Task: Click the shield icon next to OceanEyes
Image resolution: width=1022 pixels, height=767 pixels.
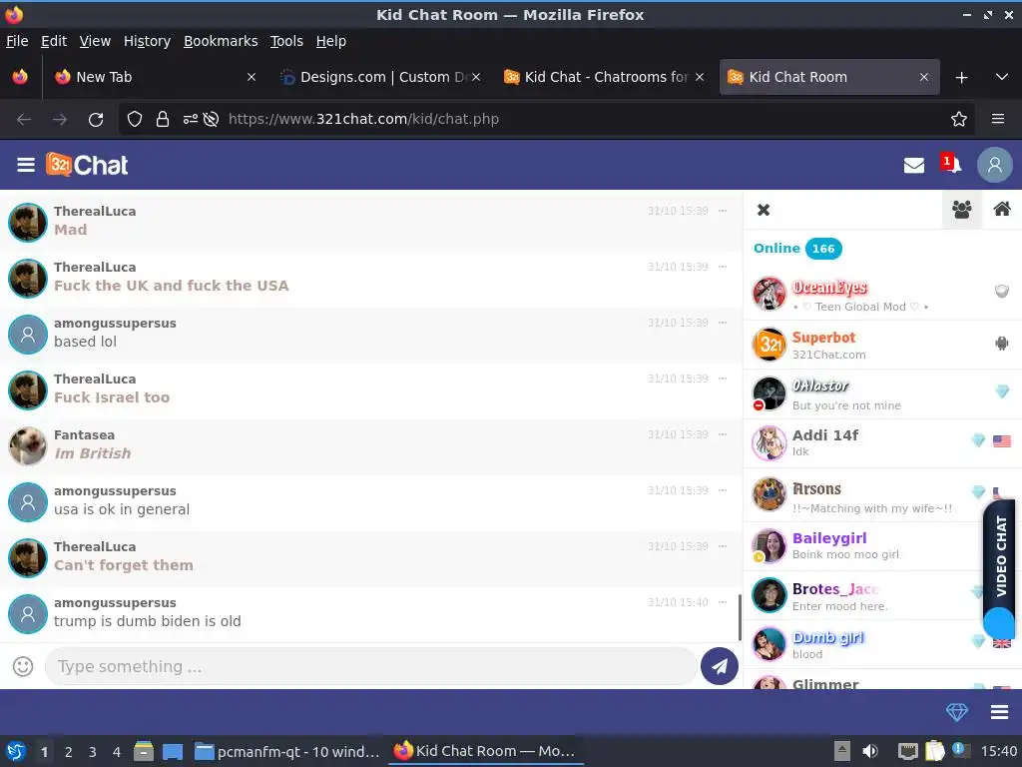Action: [x=1002, y=291]
